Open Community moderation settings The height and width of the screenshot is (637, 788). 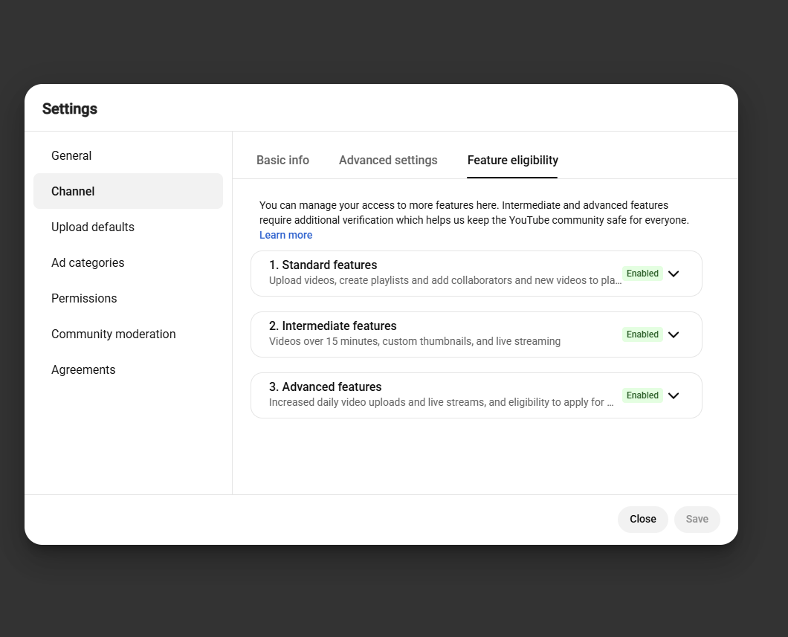[128, 334]
